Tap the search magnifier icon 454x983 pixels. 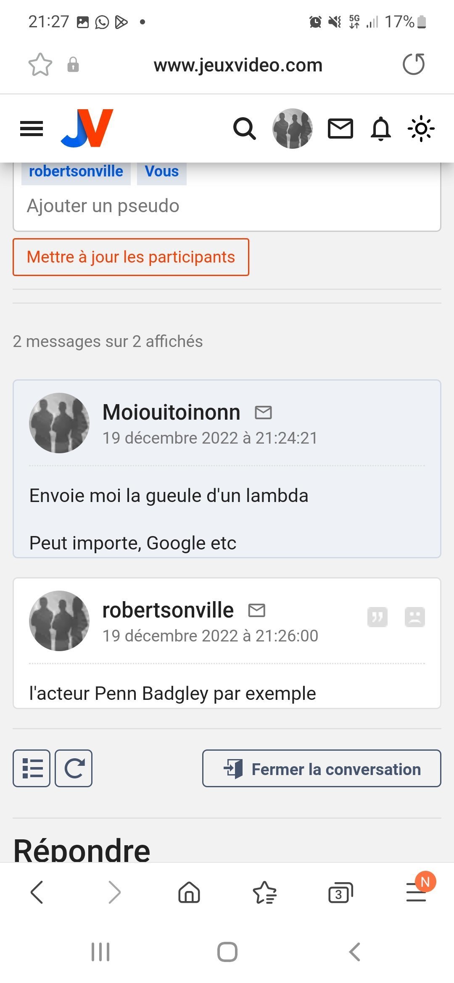244,129
